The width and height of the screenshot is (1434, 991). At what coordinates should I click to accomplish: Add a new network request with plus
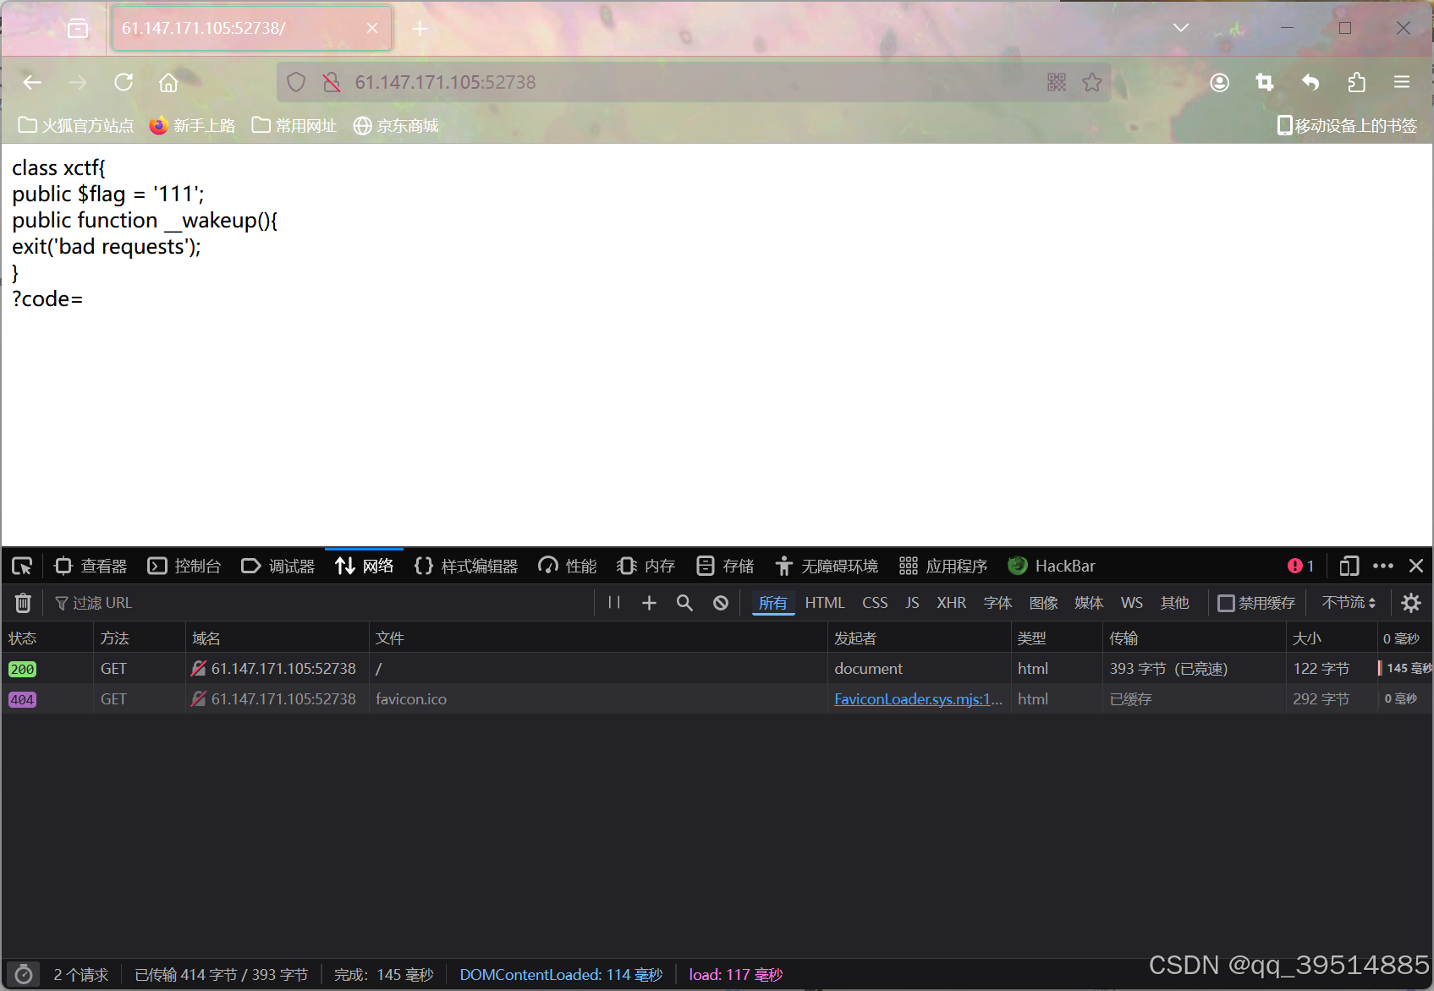tap(649, 603)
